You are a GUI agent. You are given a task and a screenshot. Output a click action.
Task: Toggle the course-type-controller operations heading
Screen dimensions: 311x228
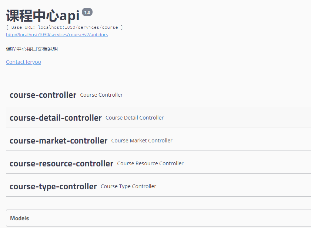(53, 186)
